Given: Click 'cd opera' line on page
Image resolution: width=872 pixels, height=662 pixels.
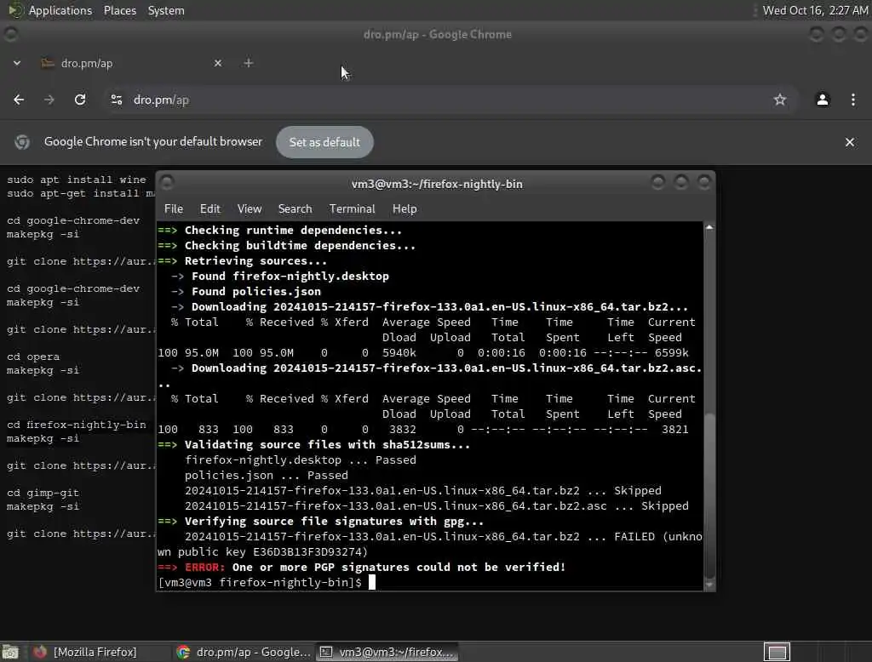Looking at the screenshot, I should (33, 357).
